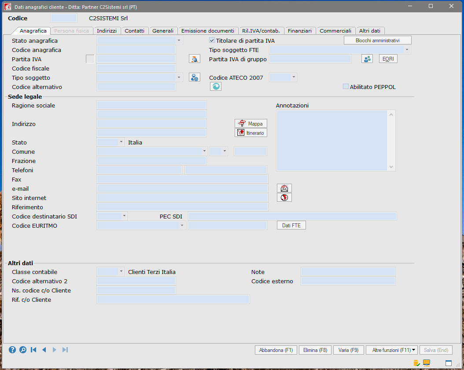Screen dimensions: 464x370
Task: Expand the Classe contabile dropdown
Action: 121,272
